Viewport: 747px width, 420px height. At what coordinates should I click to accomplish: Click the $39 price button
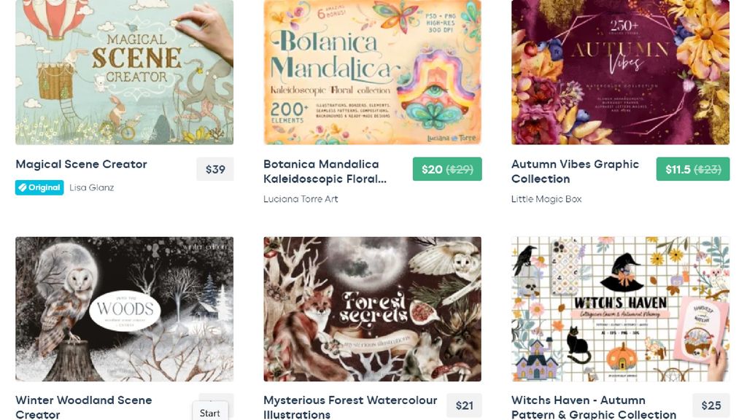(x=216, y=168)
